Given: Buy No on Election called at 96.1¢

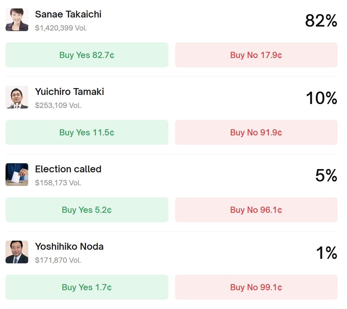Looking at the screenshot, I should point(256,210).
